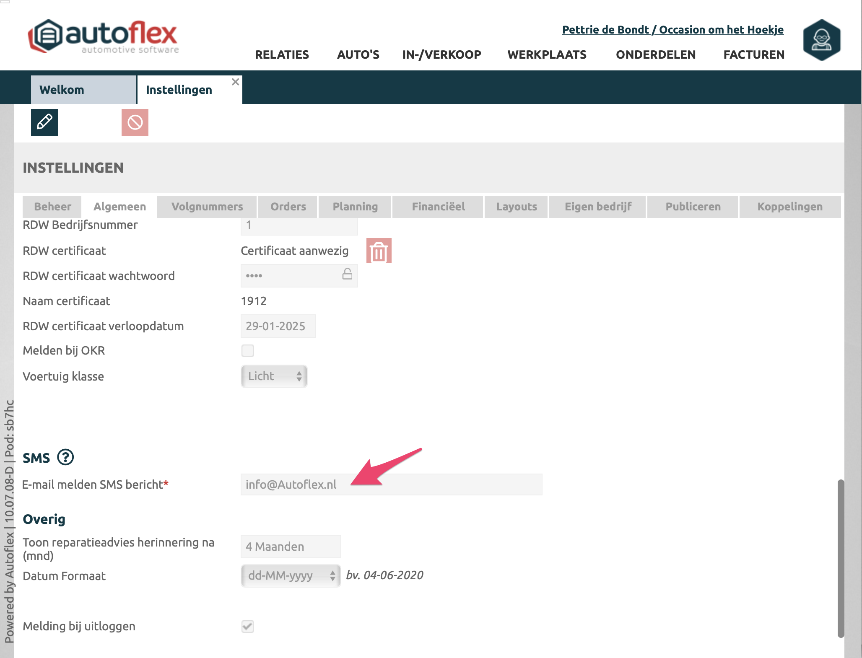
Task: Click the pencil edit icon
Action: 44,122
